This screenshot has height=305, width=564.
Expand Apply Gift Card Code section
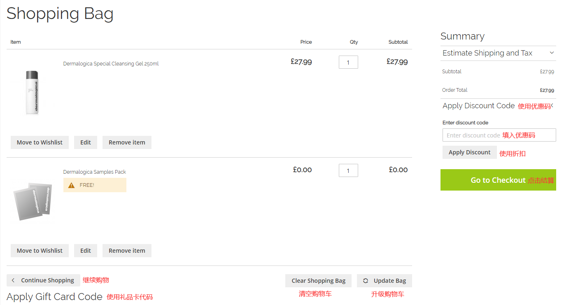tap(54, 297)
